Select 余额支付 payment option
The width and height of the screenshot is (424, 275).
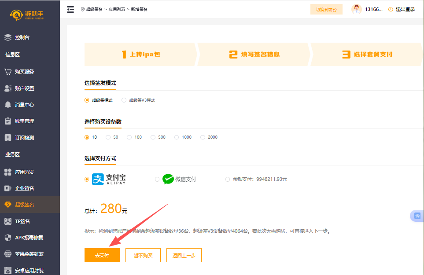(228, 180)
